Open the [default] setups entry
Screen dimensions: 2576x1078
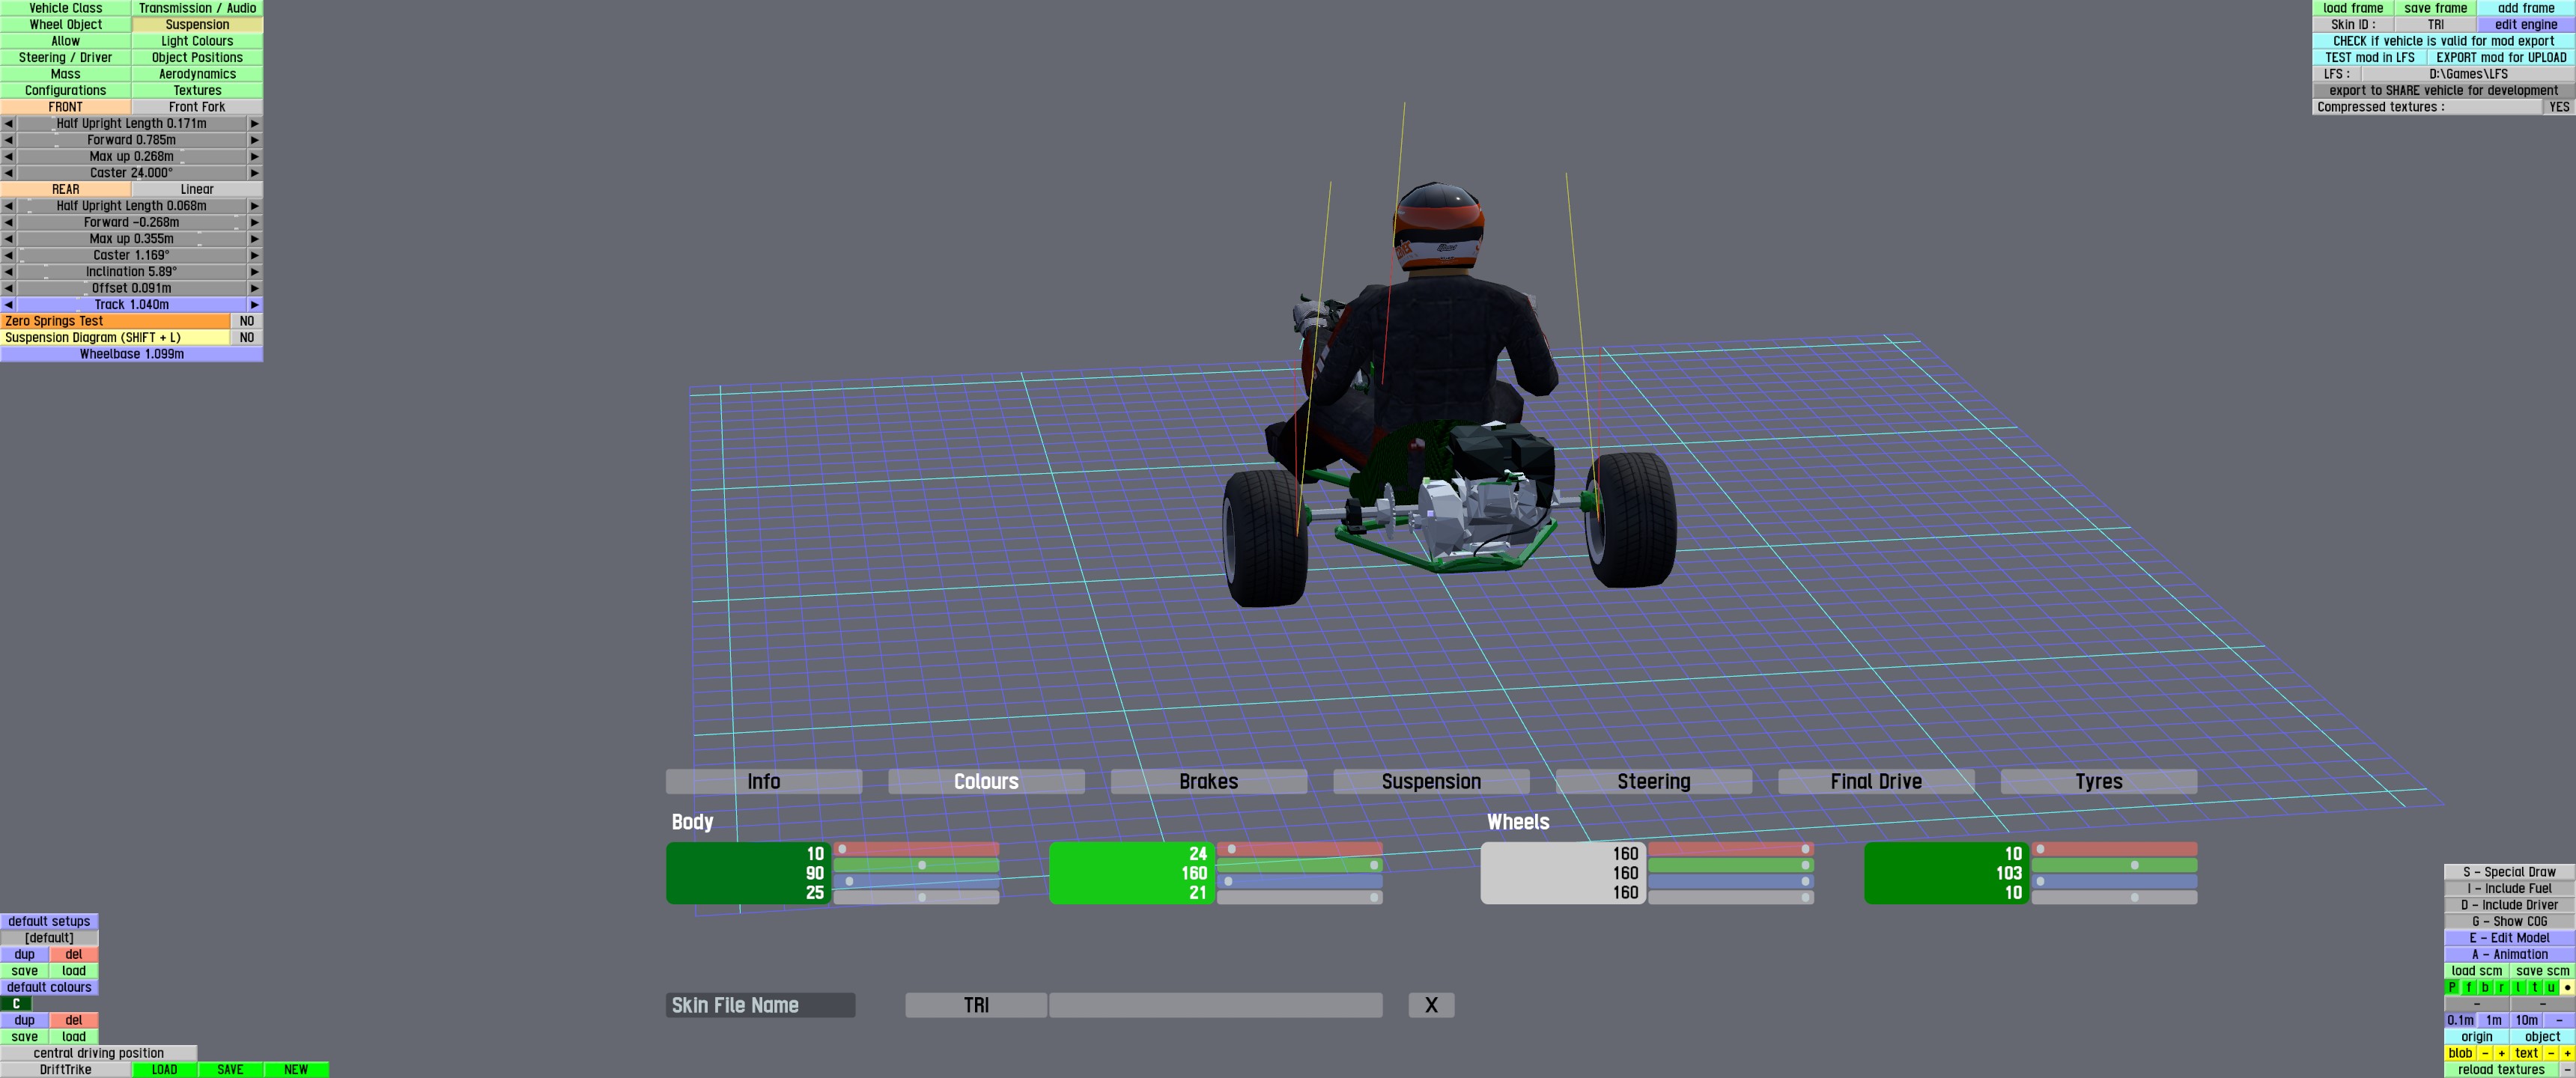49,938
